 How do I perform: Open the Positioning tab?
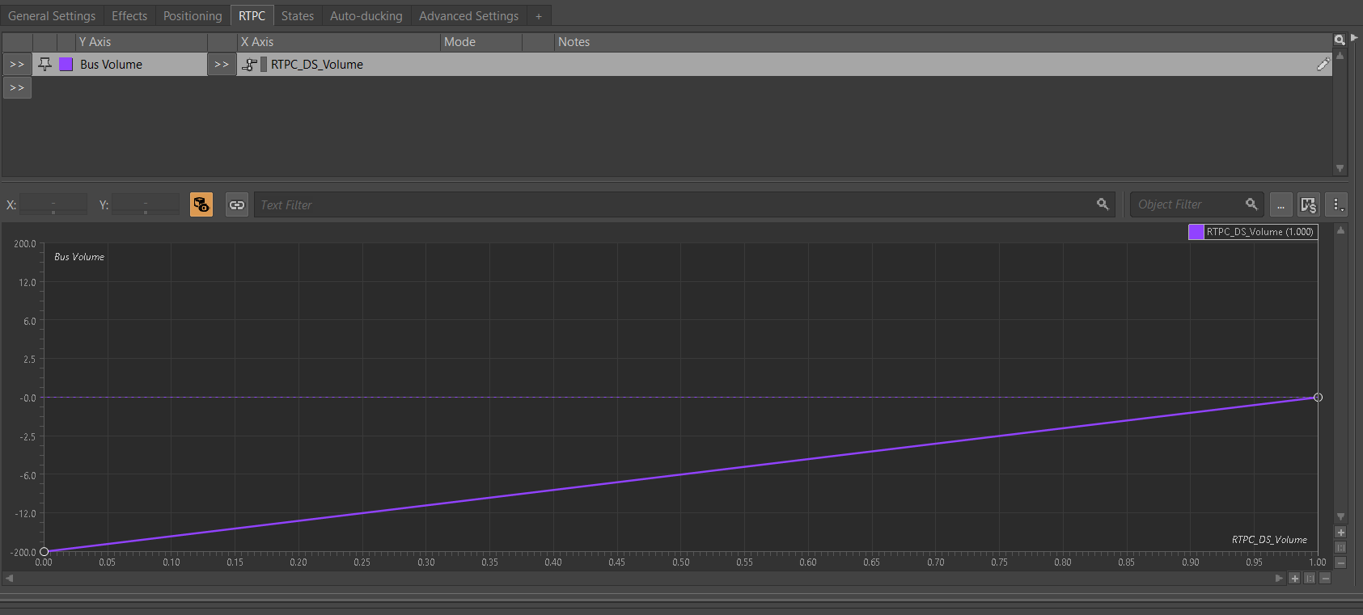coord(193,16)
